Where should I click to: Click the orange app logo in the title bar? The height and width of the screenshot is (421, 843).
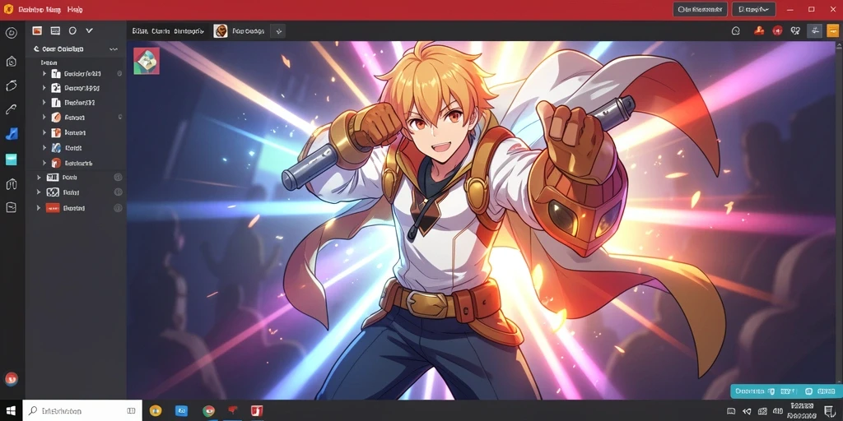tap(8, 9)
